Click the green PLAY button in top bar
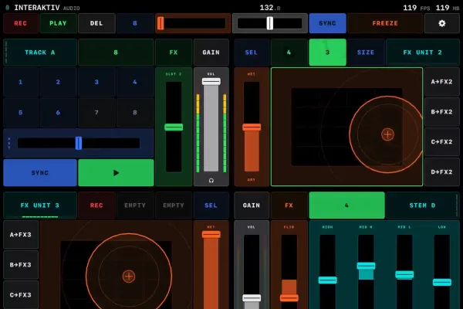Image resolution: width=463 pixels, height=309 pixels. tap(58, 23)
